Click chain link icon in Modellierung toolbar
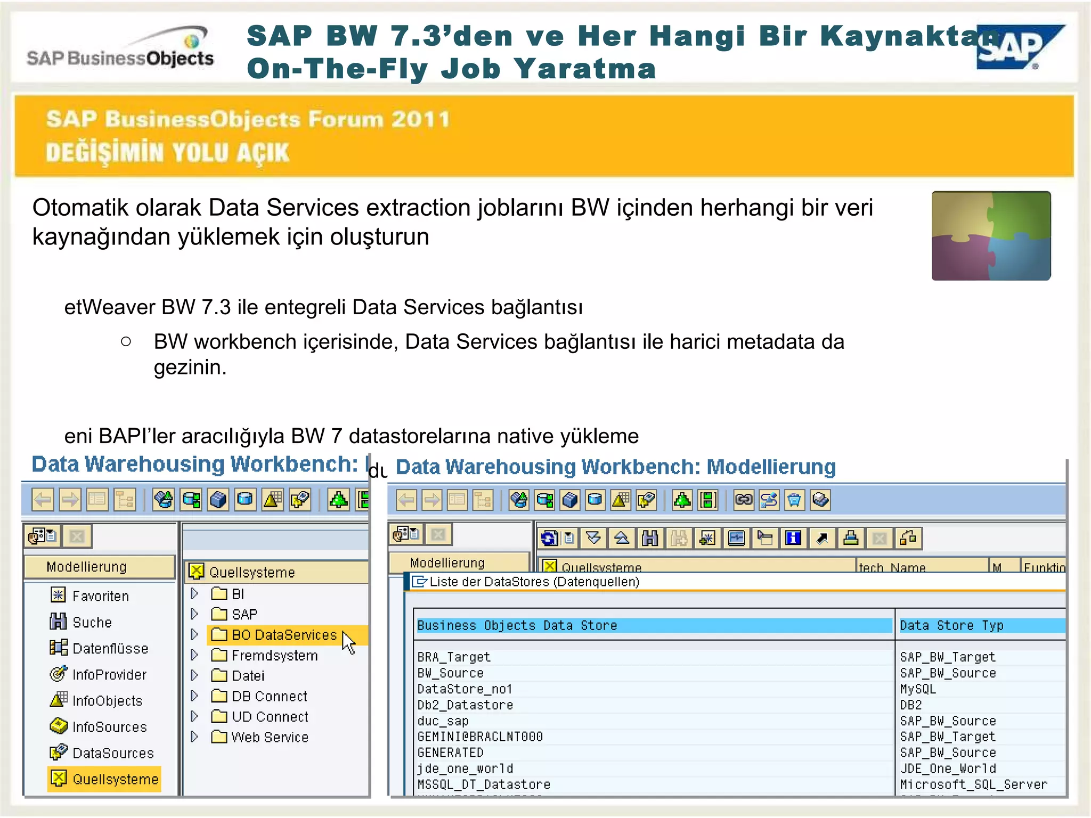1091x818 pixels. pyautogui.click(x=744, y=500)
